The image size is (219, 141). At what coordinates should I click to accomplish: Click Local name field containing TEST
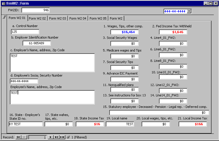click(x=120, y=124)
